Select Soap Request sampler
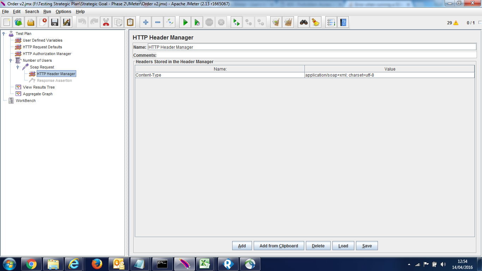This screenshot has height=271, width=482. tap(42, 67)
